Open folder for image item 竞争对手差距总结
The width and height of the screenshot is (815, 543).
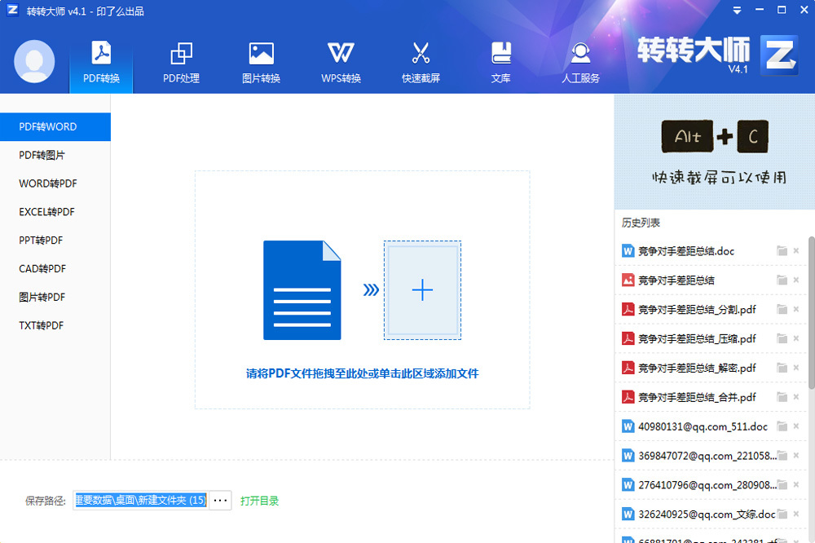[782, 280]
